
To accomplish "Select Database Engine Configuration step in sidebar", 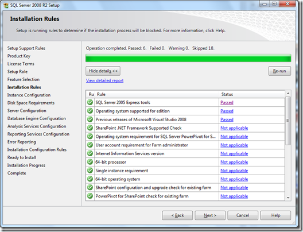I will pos(37,118).
